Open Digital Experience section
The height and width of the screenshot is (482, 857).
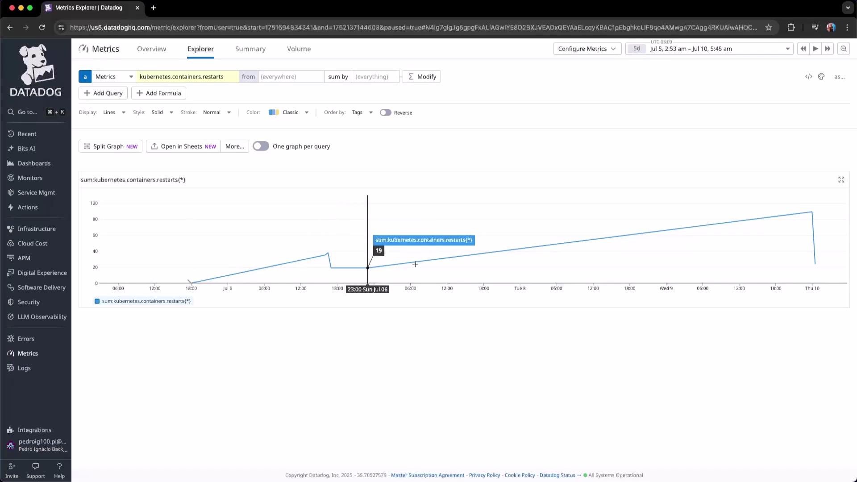tap(42, 273)
